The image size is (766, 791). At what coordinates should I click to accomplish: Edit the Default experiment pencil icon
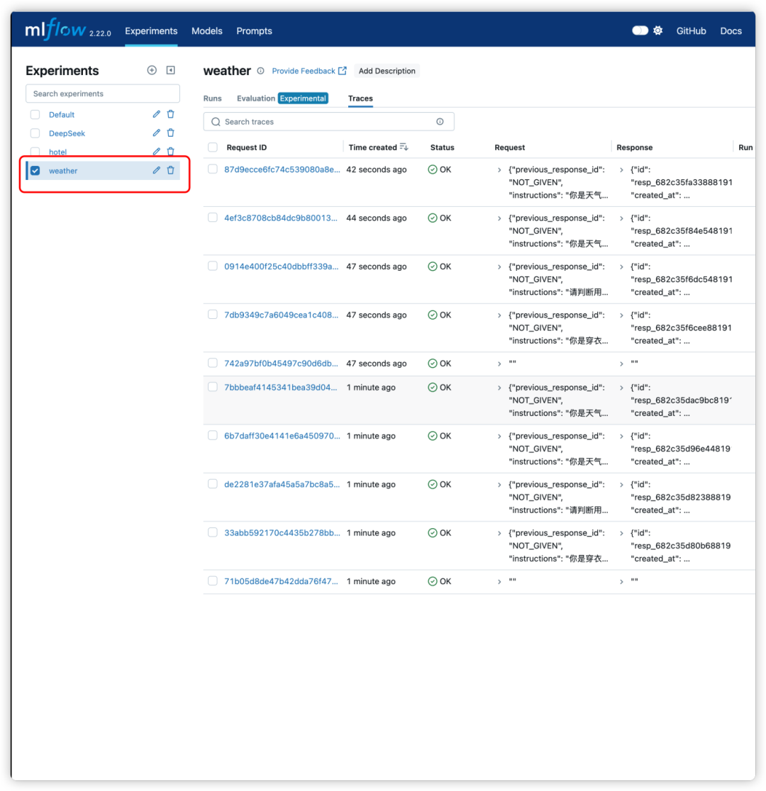[156, 114]
